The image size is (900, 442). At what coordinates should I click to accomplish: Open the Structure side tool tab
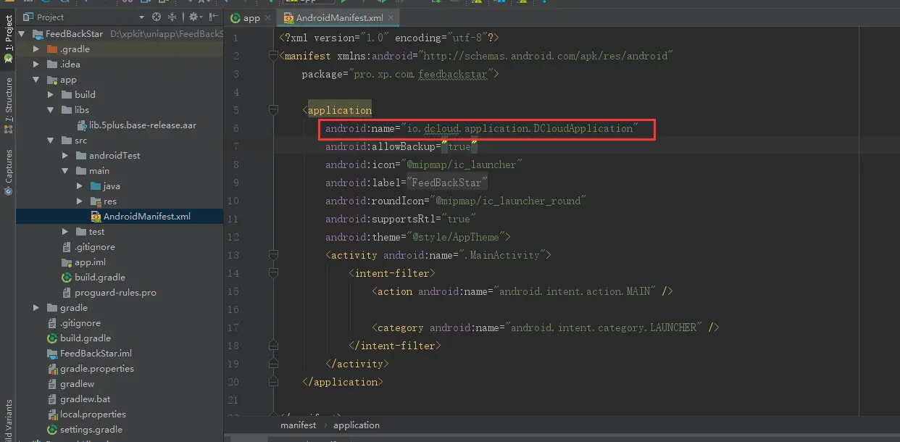(x=8, y=104)
